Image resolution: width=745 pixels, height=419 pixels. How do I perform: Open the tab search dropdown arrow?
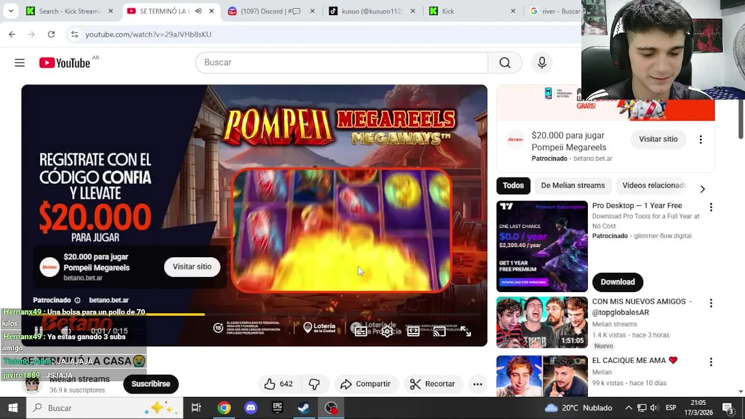[10, 11]
